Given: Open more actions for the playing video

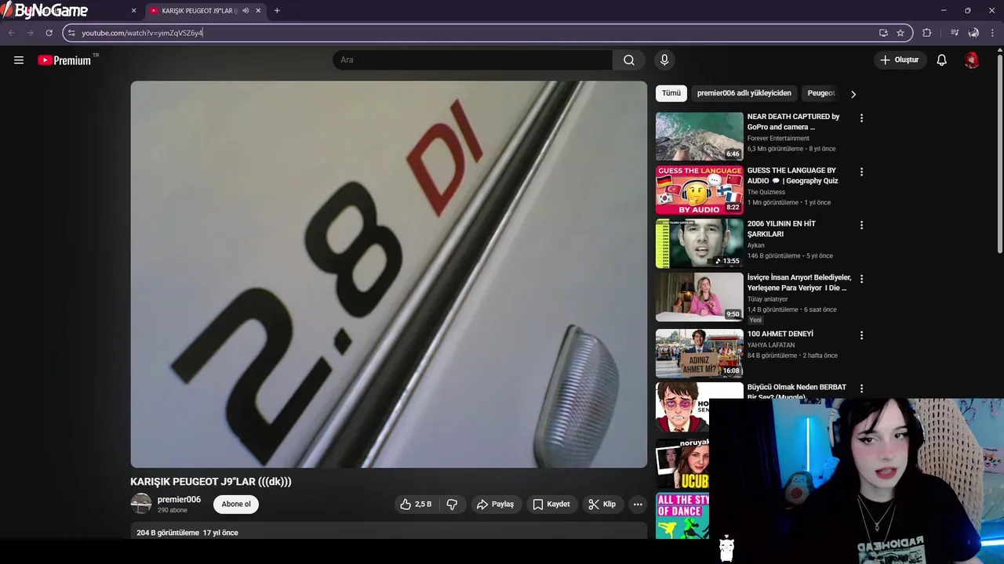Looking at the screenshot, I should tap(638, 504).
